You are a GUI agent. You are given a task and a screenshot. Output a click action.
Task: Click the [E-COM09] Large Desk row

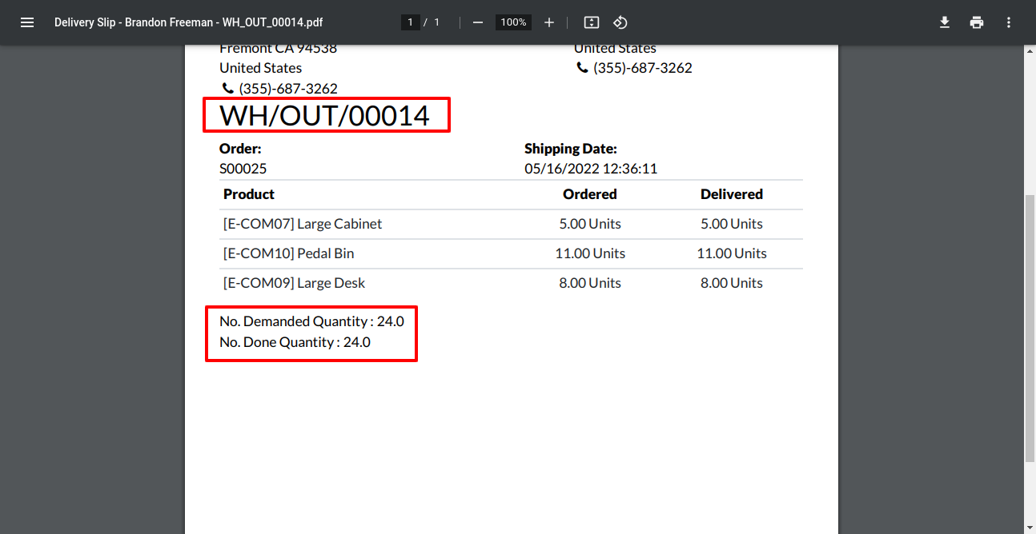(511, 283)
